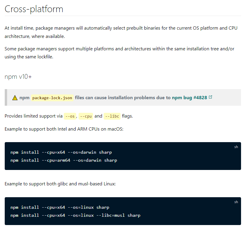
Task: Click the paragraph starting 'At install time'
Action: [121, 32]
